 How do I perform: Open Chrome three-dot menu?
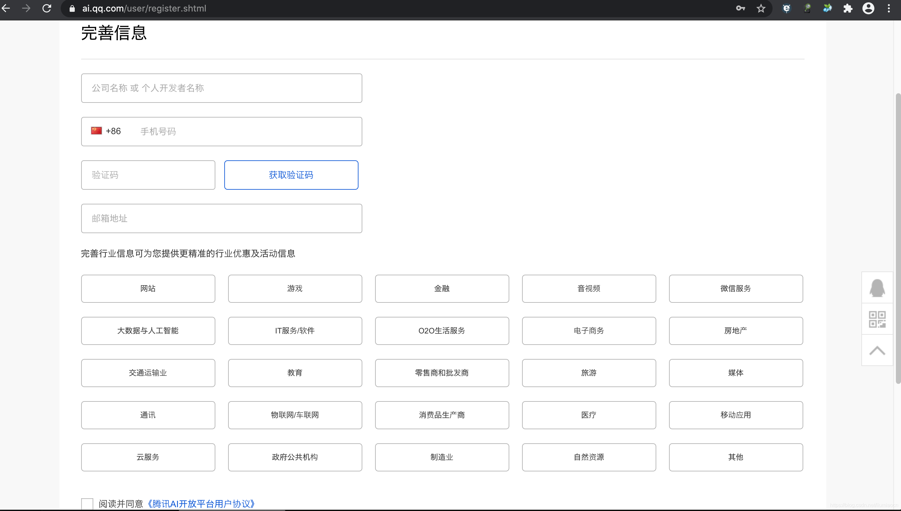click(x=889, y=8)
